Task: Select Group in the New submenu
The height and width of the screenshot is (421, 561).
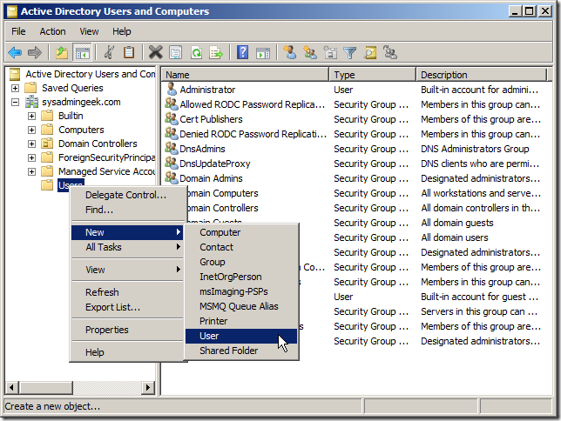Action: (x=241, y=262)
